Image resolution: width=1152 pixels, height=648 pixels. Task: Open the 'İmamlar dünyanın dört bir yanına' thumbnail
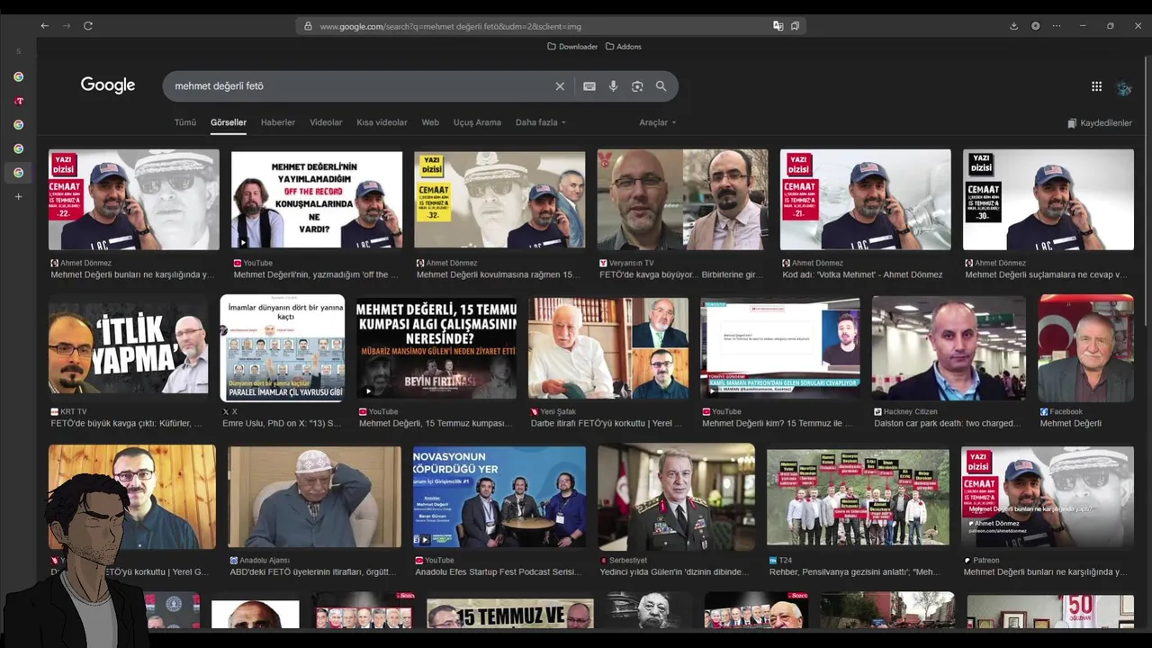coord(283,347)
